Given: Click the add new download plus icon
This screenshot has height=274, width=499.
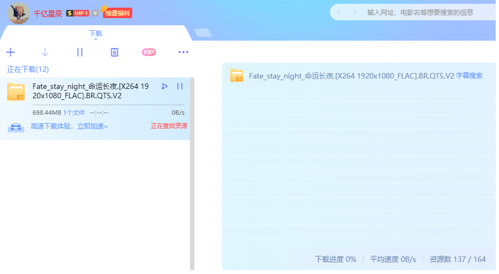Looking at the screenshot, I should point(10,52).
